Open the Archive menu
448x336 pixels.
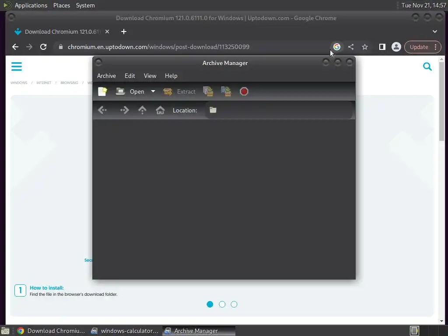pyautogui.click(x=106, y=76)
